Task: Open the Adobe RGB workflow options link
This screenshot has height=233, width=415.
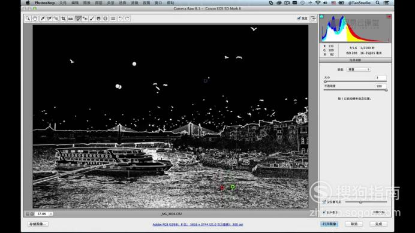Action: click(198, 224)
